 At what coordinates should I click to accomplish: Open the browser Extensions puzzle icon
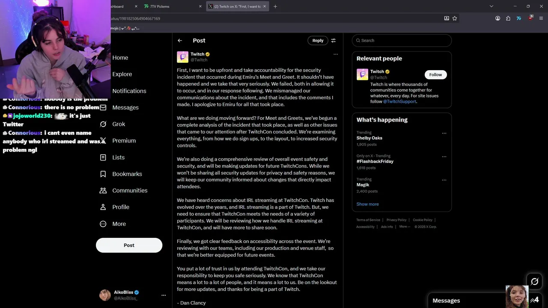pos(508,18)
